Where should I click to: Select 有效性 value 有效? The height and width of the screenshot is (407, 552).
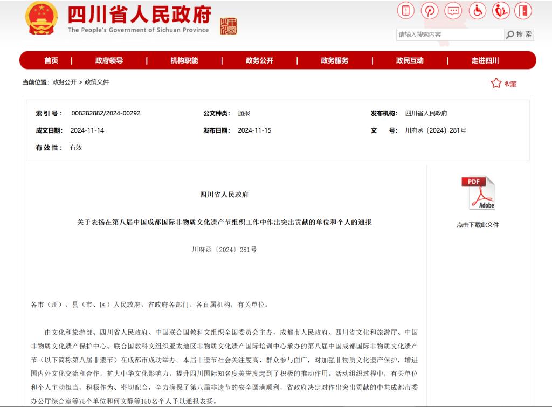pos(75,148)
